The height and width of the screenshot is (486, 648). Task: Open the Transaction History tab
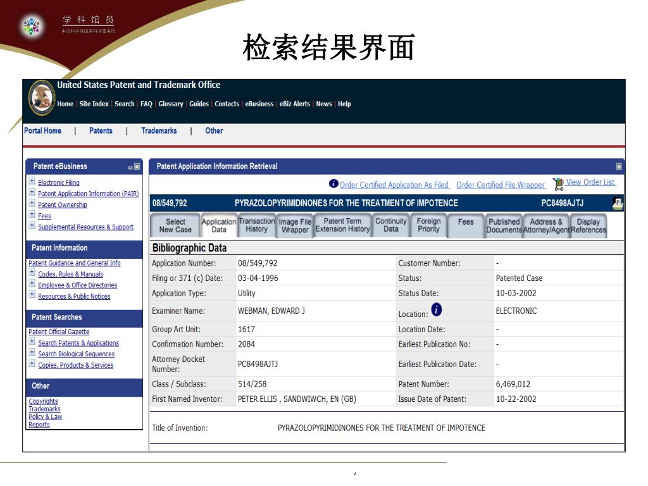click(x=257, y=226)
